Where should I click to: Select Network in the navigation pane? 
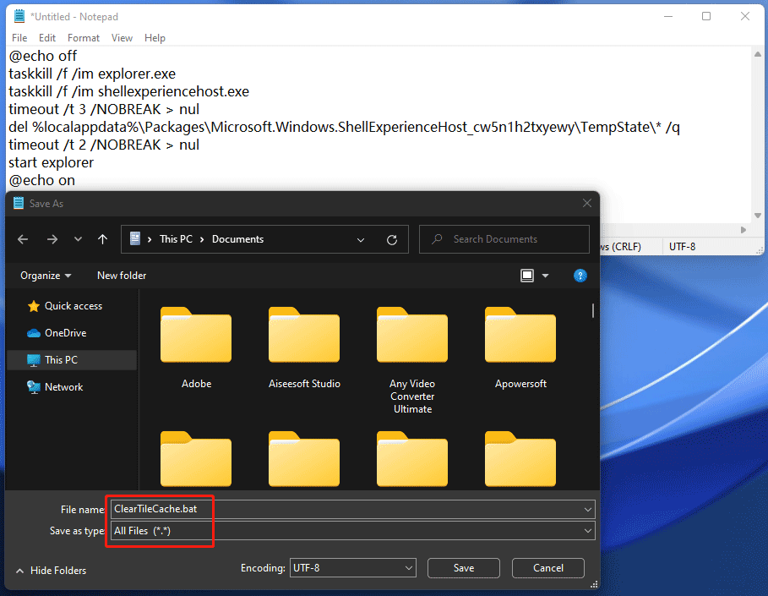point(64,386)
